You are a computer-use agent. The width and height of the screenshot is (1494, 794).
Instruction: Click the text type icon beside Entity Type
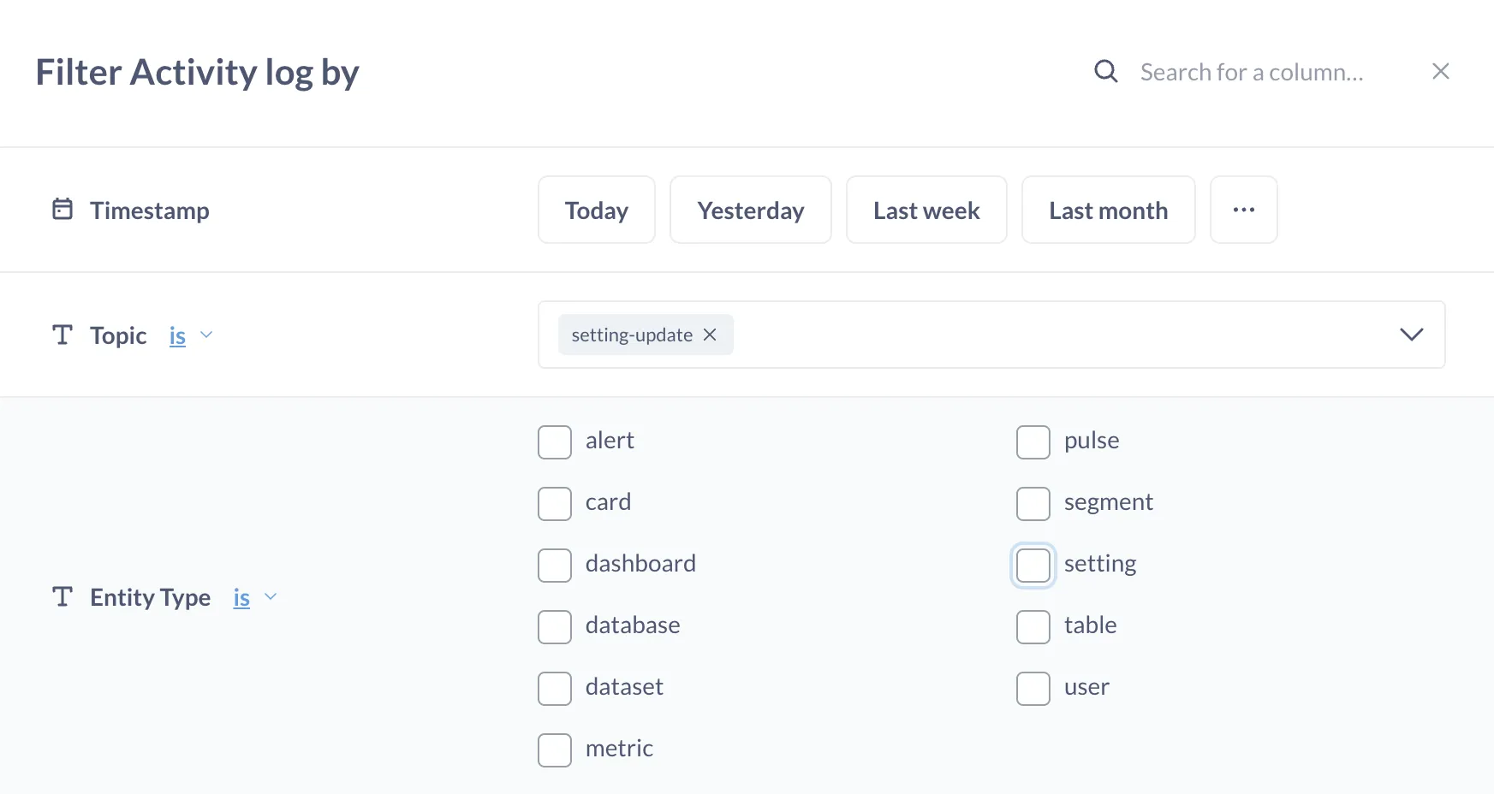coord(61,596)
